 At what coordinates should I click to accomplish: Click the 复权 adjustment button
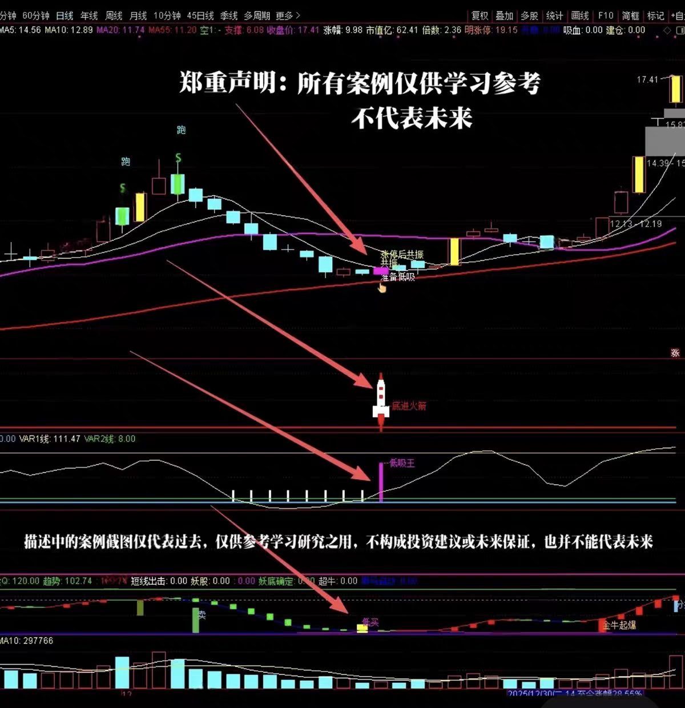click(x=479, y=16)
